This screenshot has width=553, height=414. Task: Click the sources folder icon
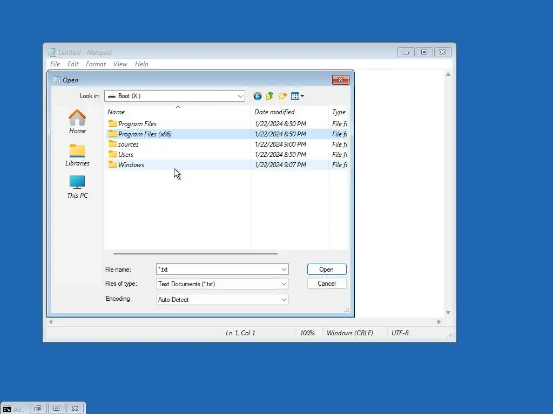112,144
